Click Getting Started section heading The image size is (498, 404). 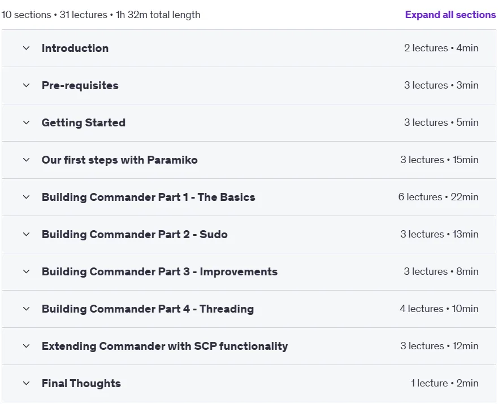(x=84, y=122)
